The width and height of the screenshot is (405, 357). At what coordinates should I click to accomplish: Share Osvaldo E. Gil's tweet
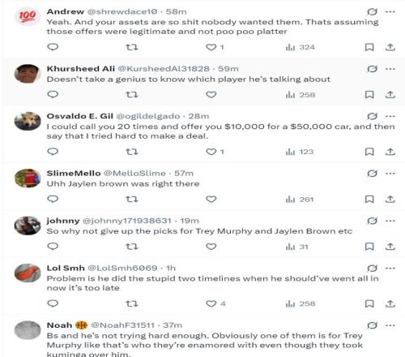point(390,152)
